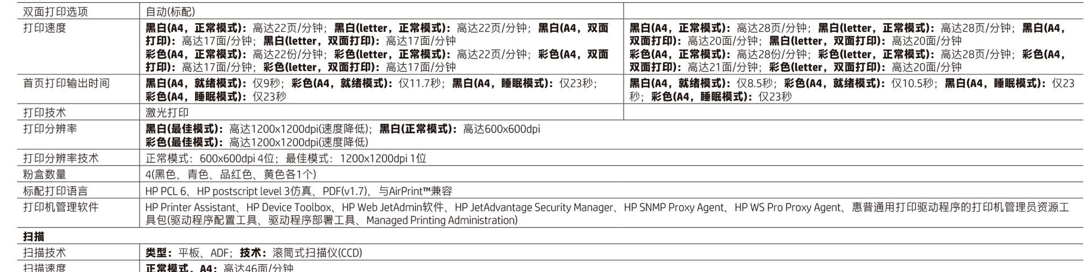Click the 扫描 section heading
The width and height of the screenshot is (1089, 272).
tap(33, 237)
